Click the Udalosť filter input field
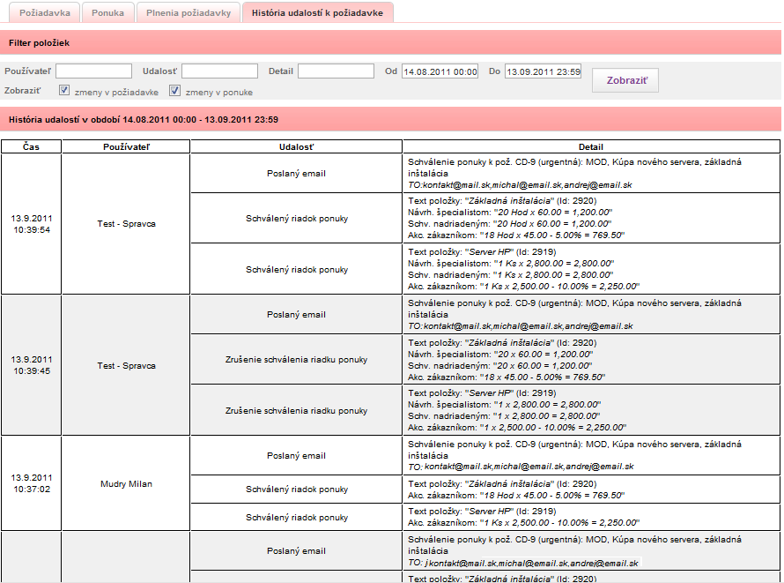The image size is (784, 583). point(220,71)
